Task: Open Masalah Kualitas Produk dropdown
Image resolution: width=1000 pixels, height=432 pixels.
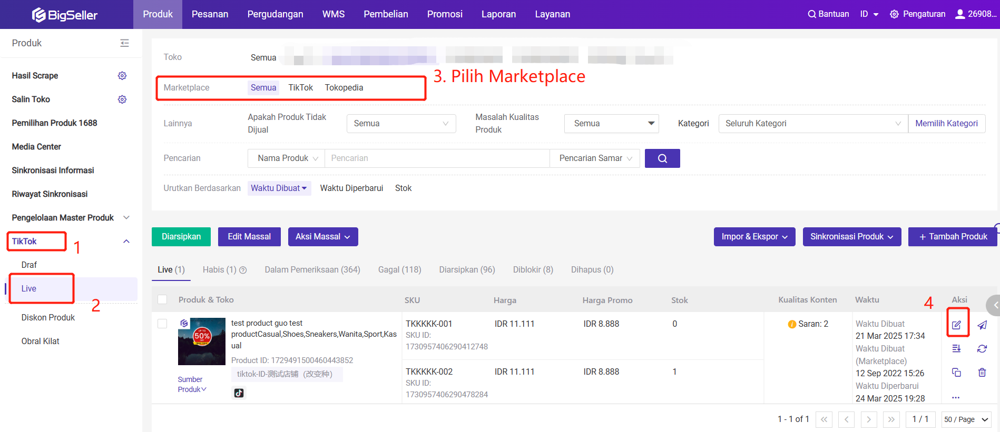Action: [612, 124]
